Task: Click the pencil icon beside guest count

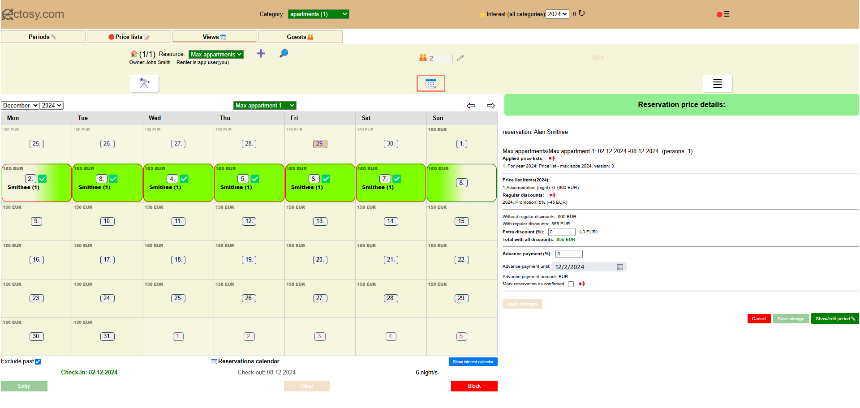Action: tap(460, 58)
